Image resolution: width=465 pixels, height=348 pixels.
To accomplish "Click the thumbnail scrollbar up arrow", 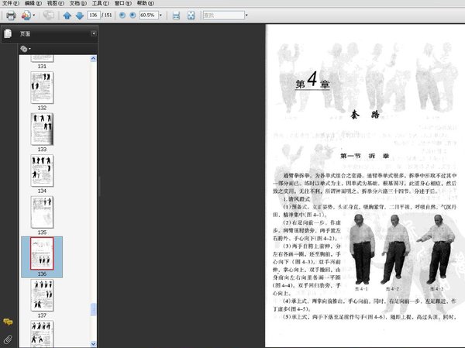I will click(93, 59).
